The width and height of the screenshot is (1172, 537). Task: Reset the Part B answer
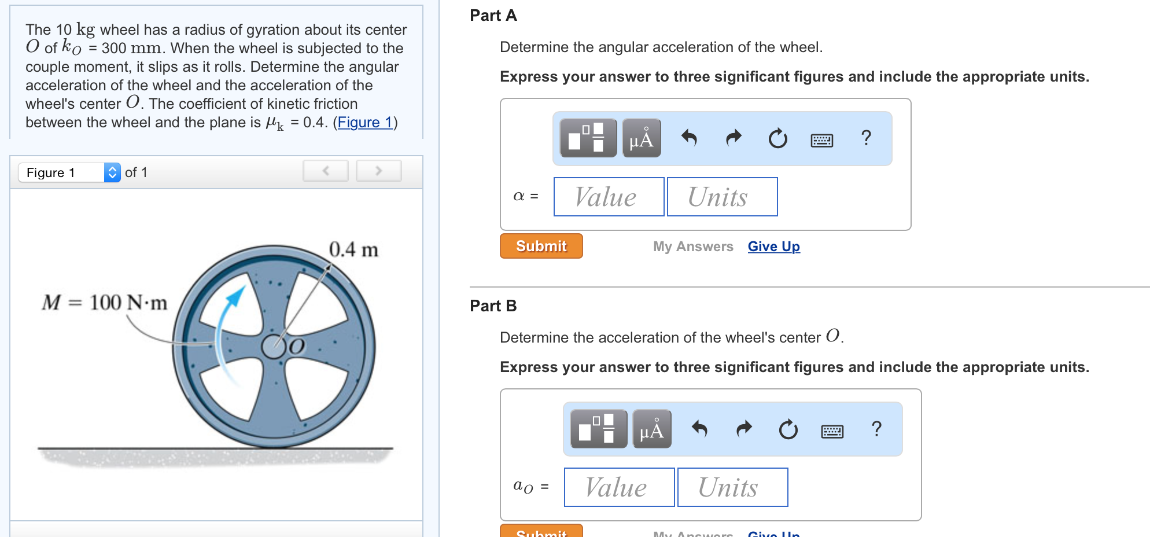click(x=788, y=429)
